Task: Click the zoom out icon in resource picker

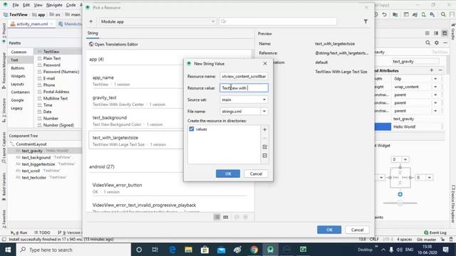Action: (x=237, y=217)
